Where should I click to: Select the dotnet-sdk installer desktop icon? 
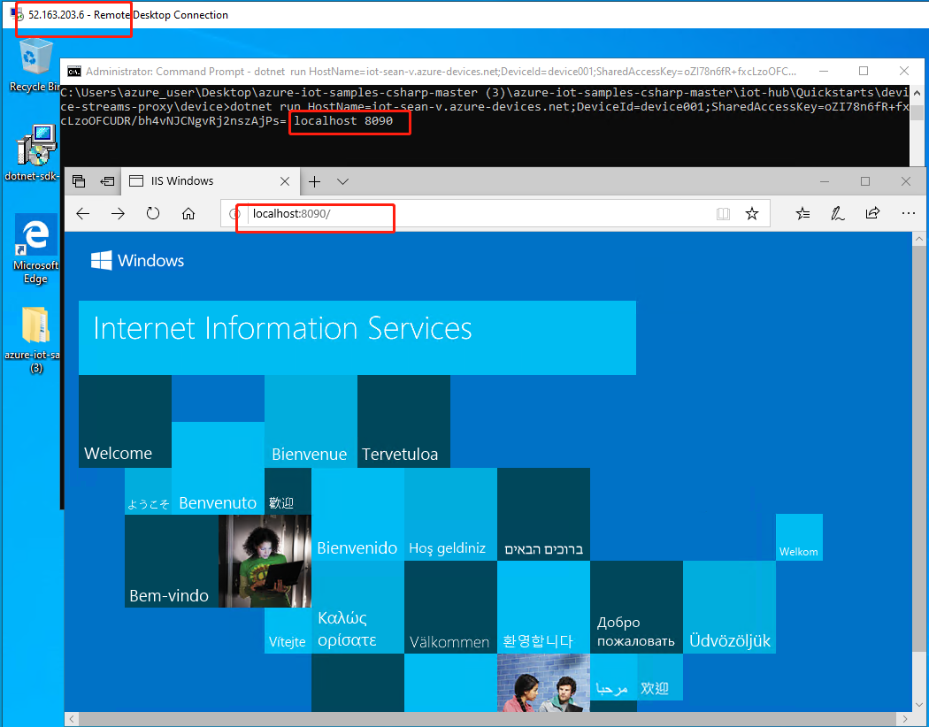35,153
